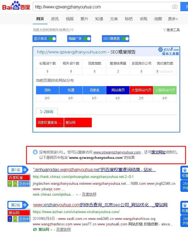Click 泛击中 tag under second result rank
The height and width of the screenshot is (236, 188).
[24, 219]
